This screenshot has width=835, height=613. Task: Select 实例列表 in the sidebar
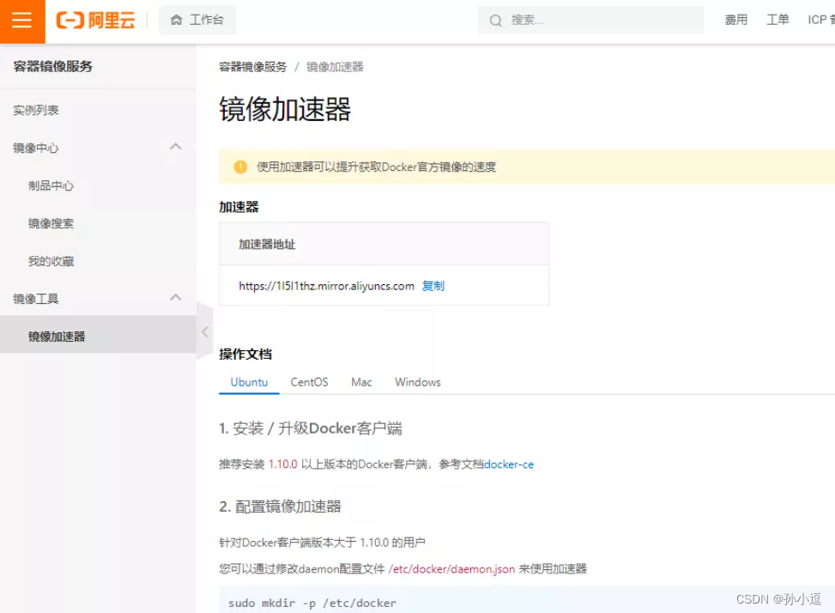click(x=34, y=110)
